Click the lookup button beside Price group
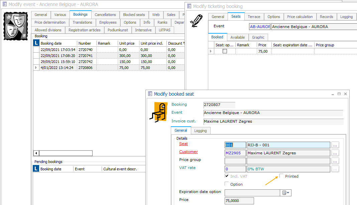357x205 pixels. tap(335, 161)
